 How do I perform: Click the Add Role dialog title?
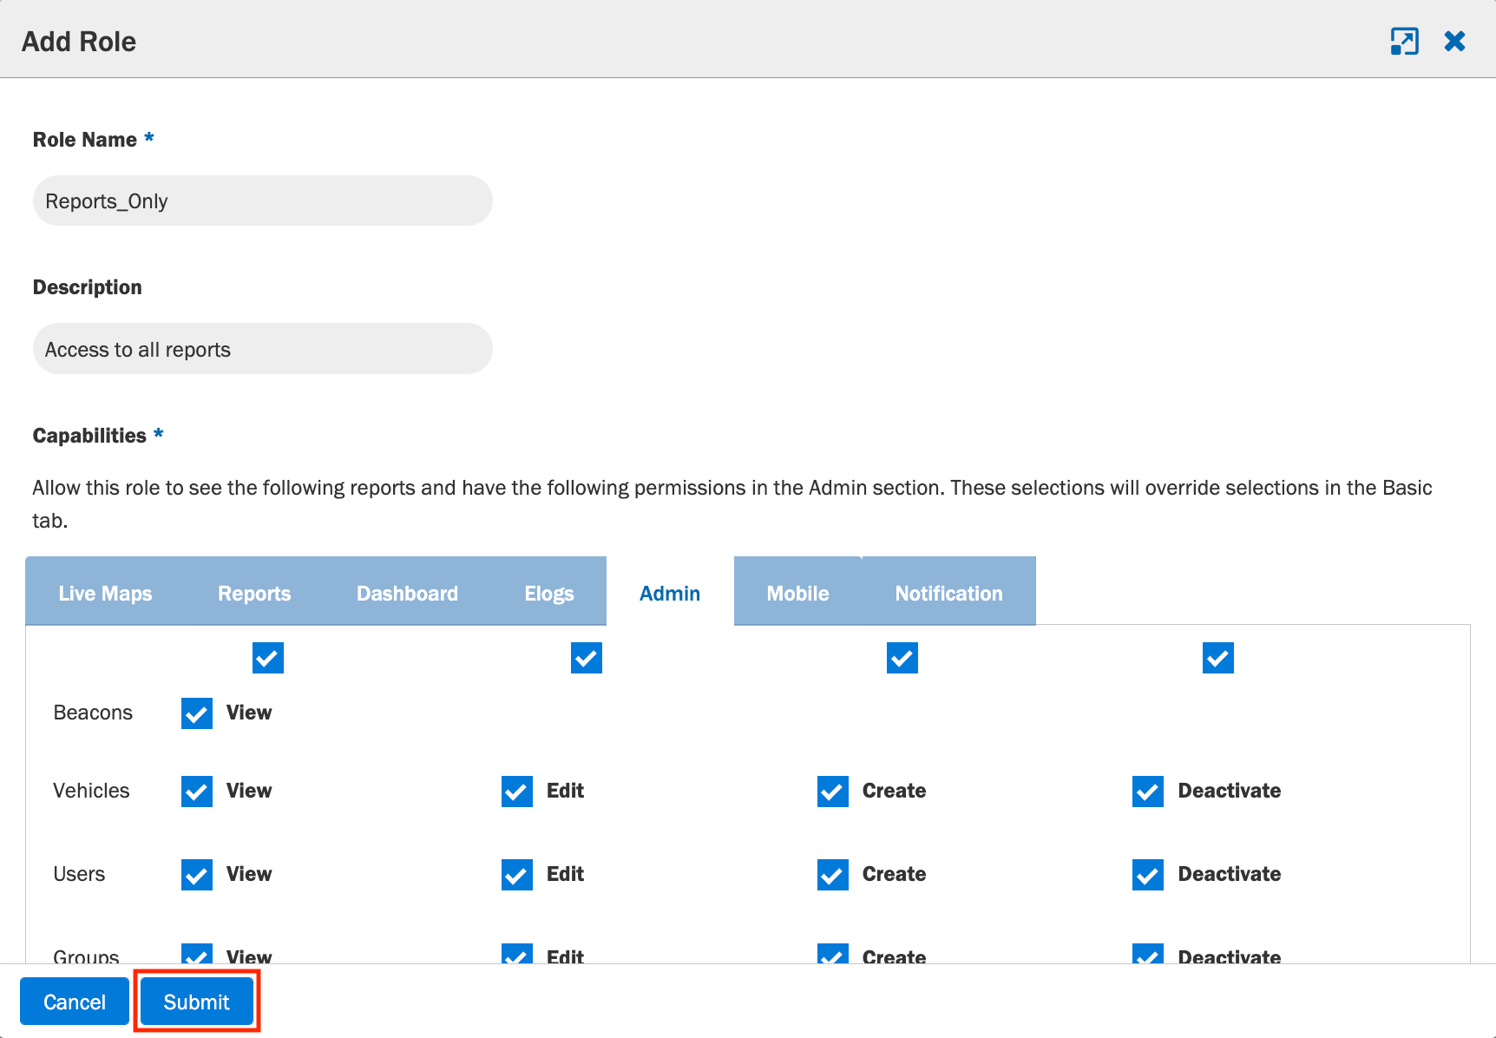click(x=79, y=42)
